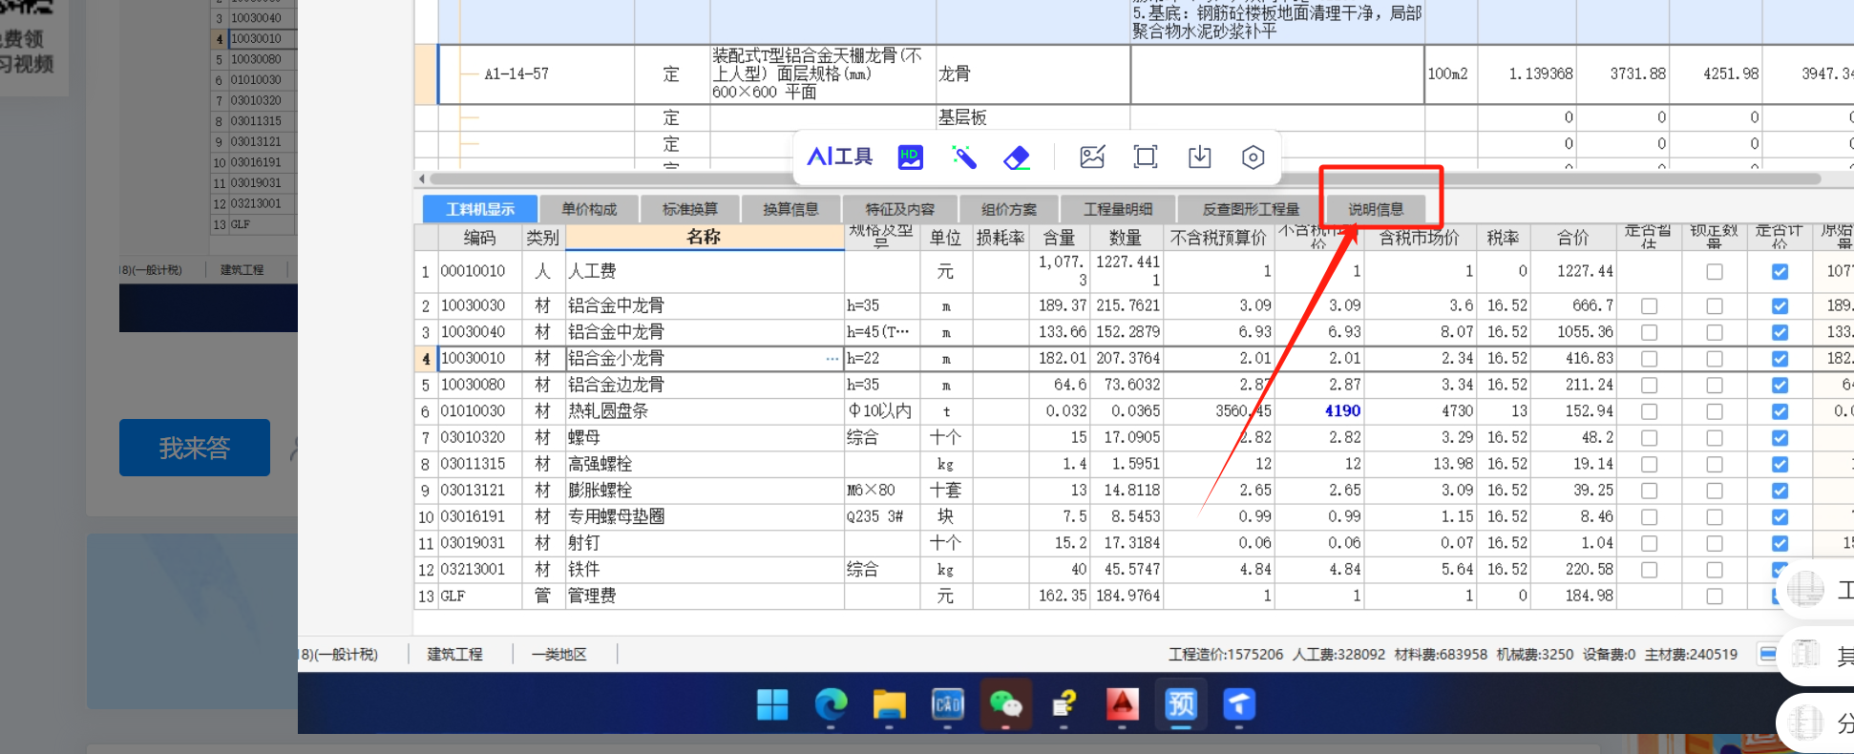Image resolution: width=1854 pixels, height=754 pixels.
Task: Click the 专用螺母垫圈 name cell
Action: pyautogui.click(x=705, y=516)
